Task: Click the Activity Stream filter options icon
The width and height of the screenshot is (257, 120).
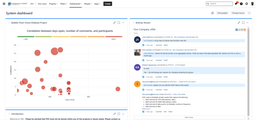Action: coord(242,30)
